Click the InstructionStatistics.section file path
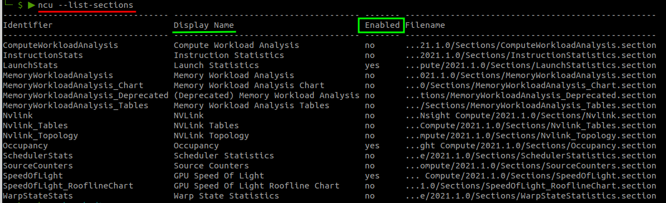The width and height of the screenshot is (666, 203). pos(531,55)
